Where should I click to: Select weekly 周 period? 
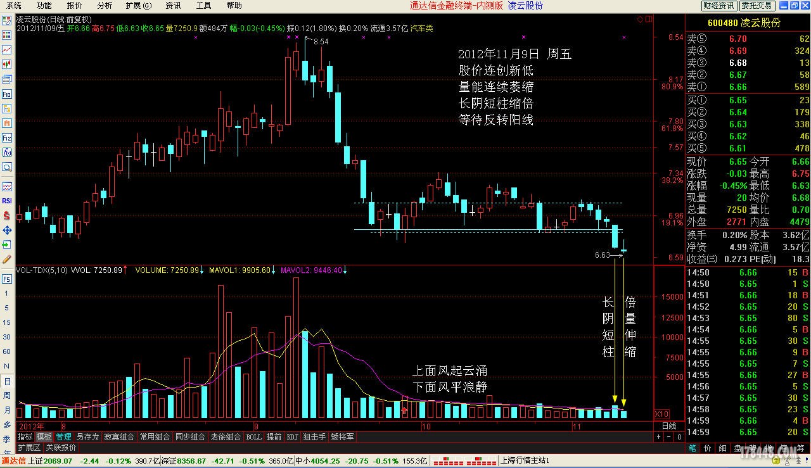pyautogui.click(x=6, y=396)
